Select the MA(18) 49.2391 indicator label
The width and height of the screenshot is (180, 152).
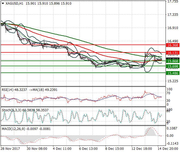[45, 90]
